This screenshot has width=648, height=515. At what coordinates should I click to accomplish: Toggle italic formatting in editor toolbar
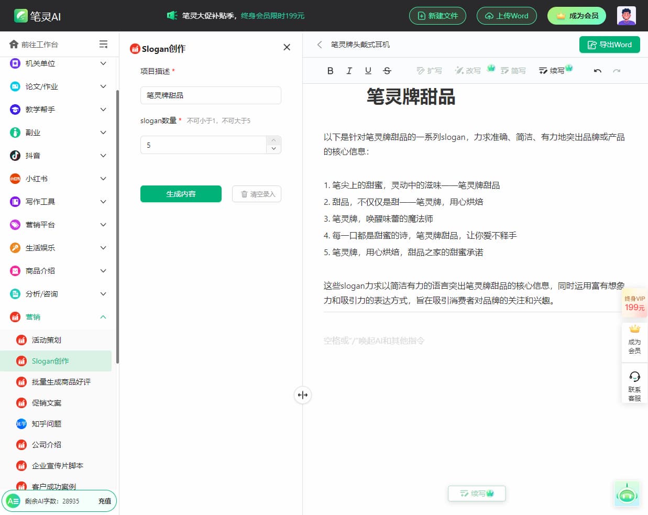click(x=349, y=71)
